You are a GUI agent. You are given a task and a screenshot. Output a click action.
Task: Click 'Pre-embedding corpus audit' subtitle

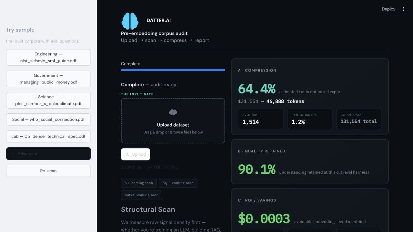154,33
